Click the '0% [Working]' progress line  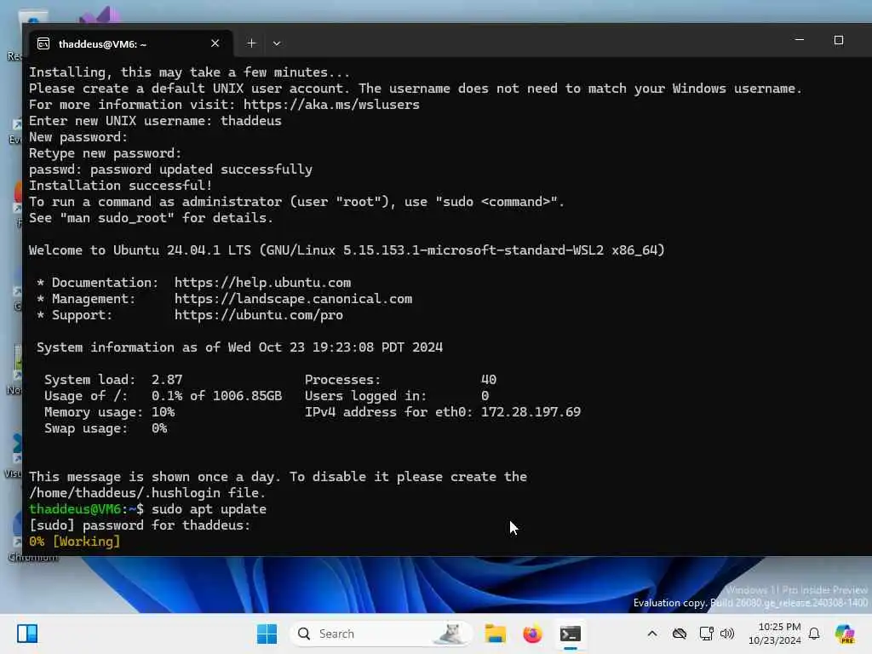[75, 542]
